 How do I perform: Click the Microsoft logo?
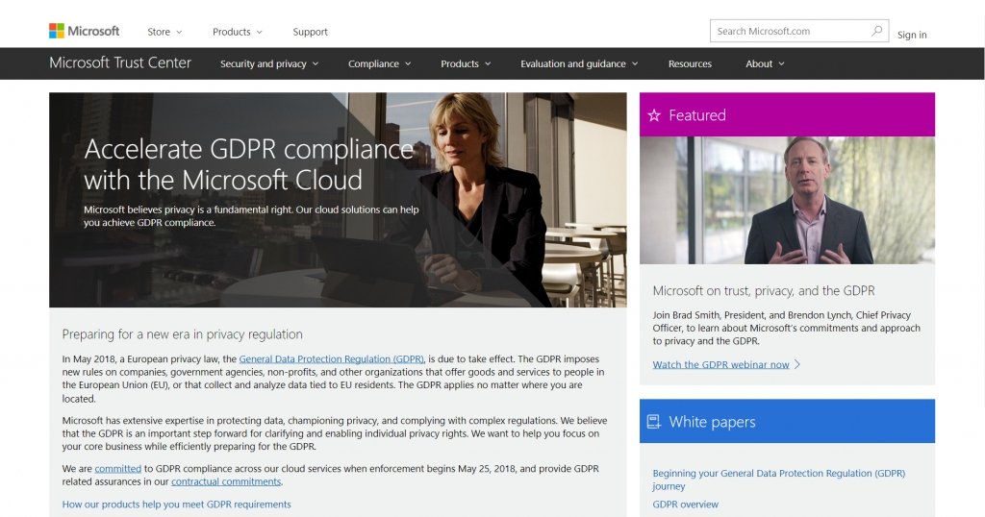click(85, 31)
